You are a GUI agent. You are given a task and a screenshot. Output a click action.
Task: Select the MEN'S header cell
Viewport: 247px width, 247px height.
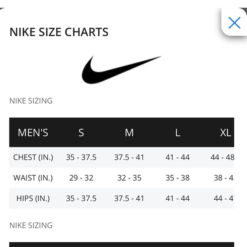[x=33, y=132]
